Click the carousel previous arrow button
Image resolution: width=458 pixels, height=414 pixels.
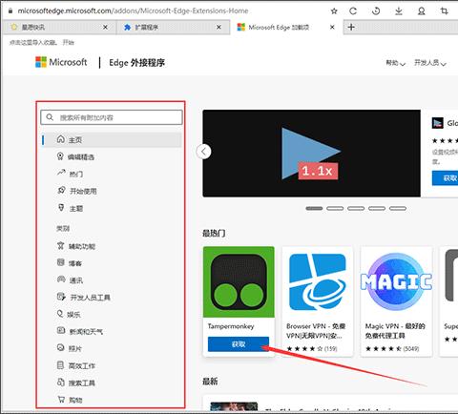tap(204, 152)
